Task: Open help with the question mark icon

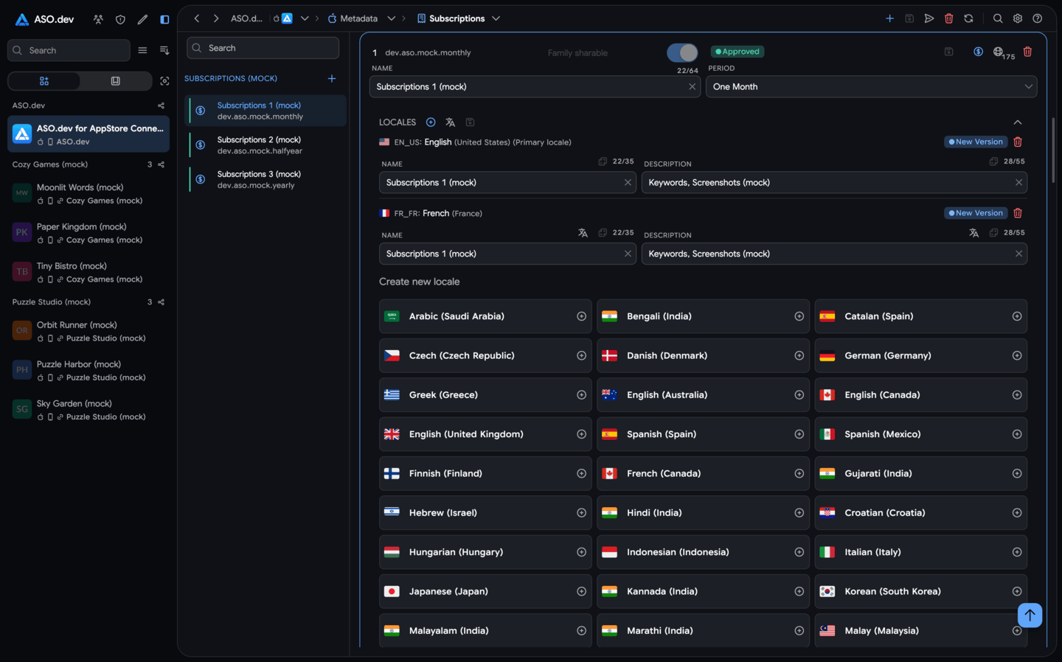Action: pyautogui.click(x=1038, y=18)
